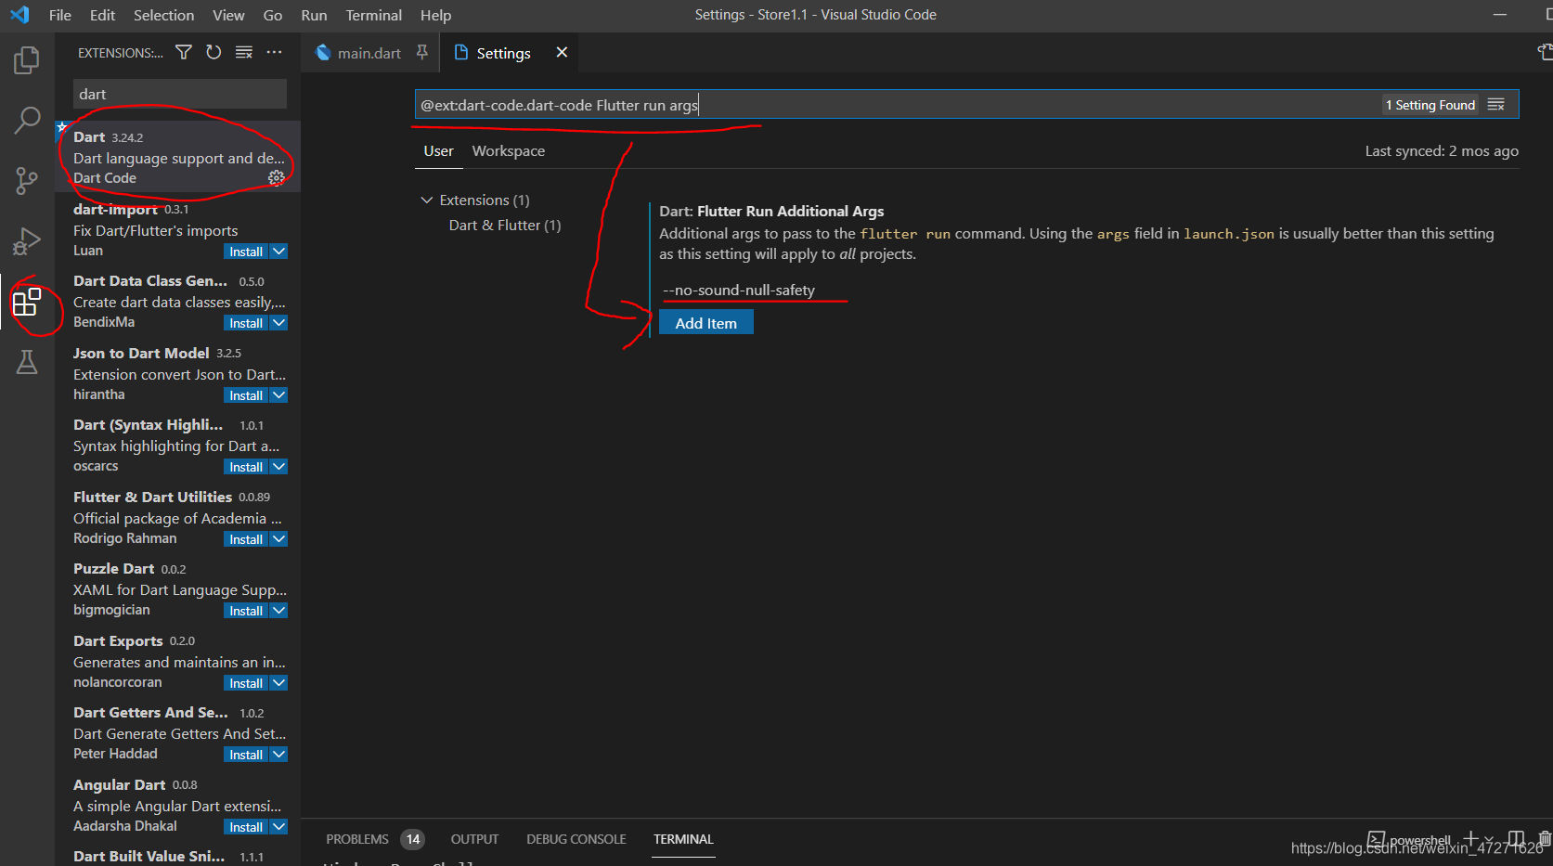
Task: Kill the terminal with trash icon
Action: (1545, 838)
